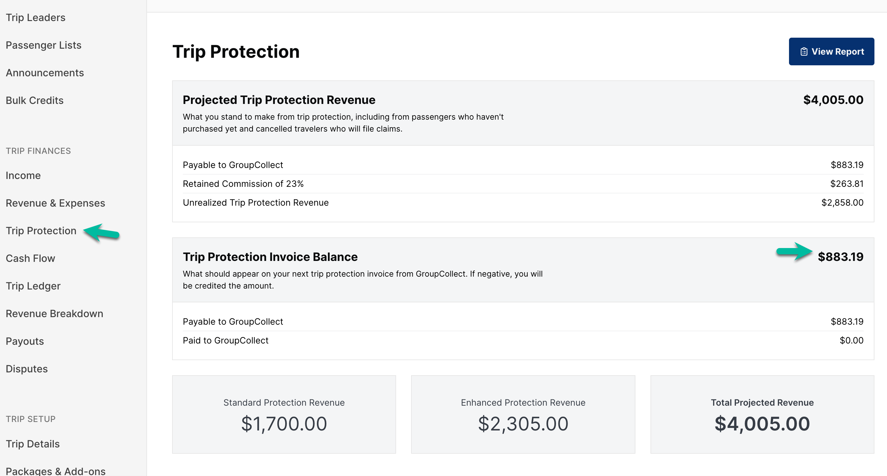Click the $883.19 invoice balance amount
This screenshot has width=887, height=476.
tap(840, 257)
